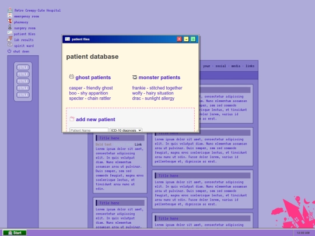
Task: Click the 'Bold text' label in background page
Action: [x=103, y=145]
